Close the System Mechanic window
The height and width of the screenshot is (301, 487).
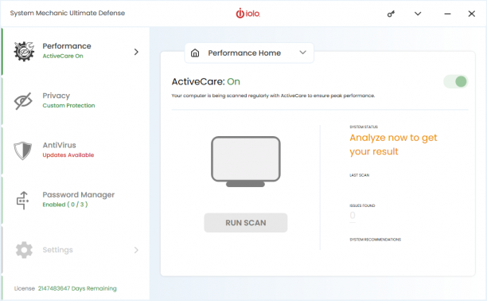(x=471, y=14)
